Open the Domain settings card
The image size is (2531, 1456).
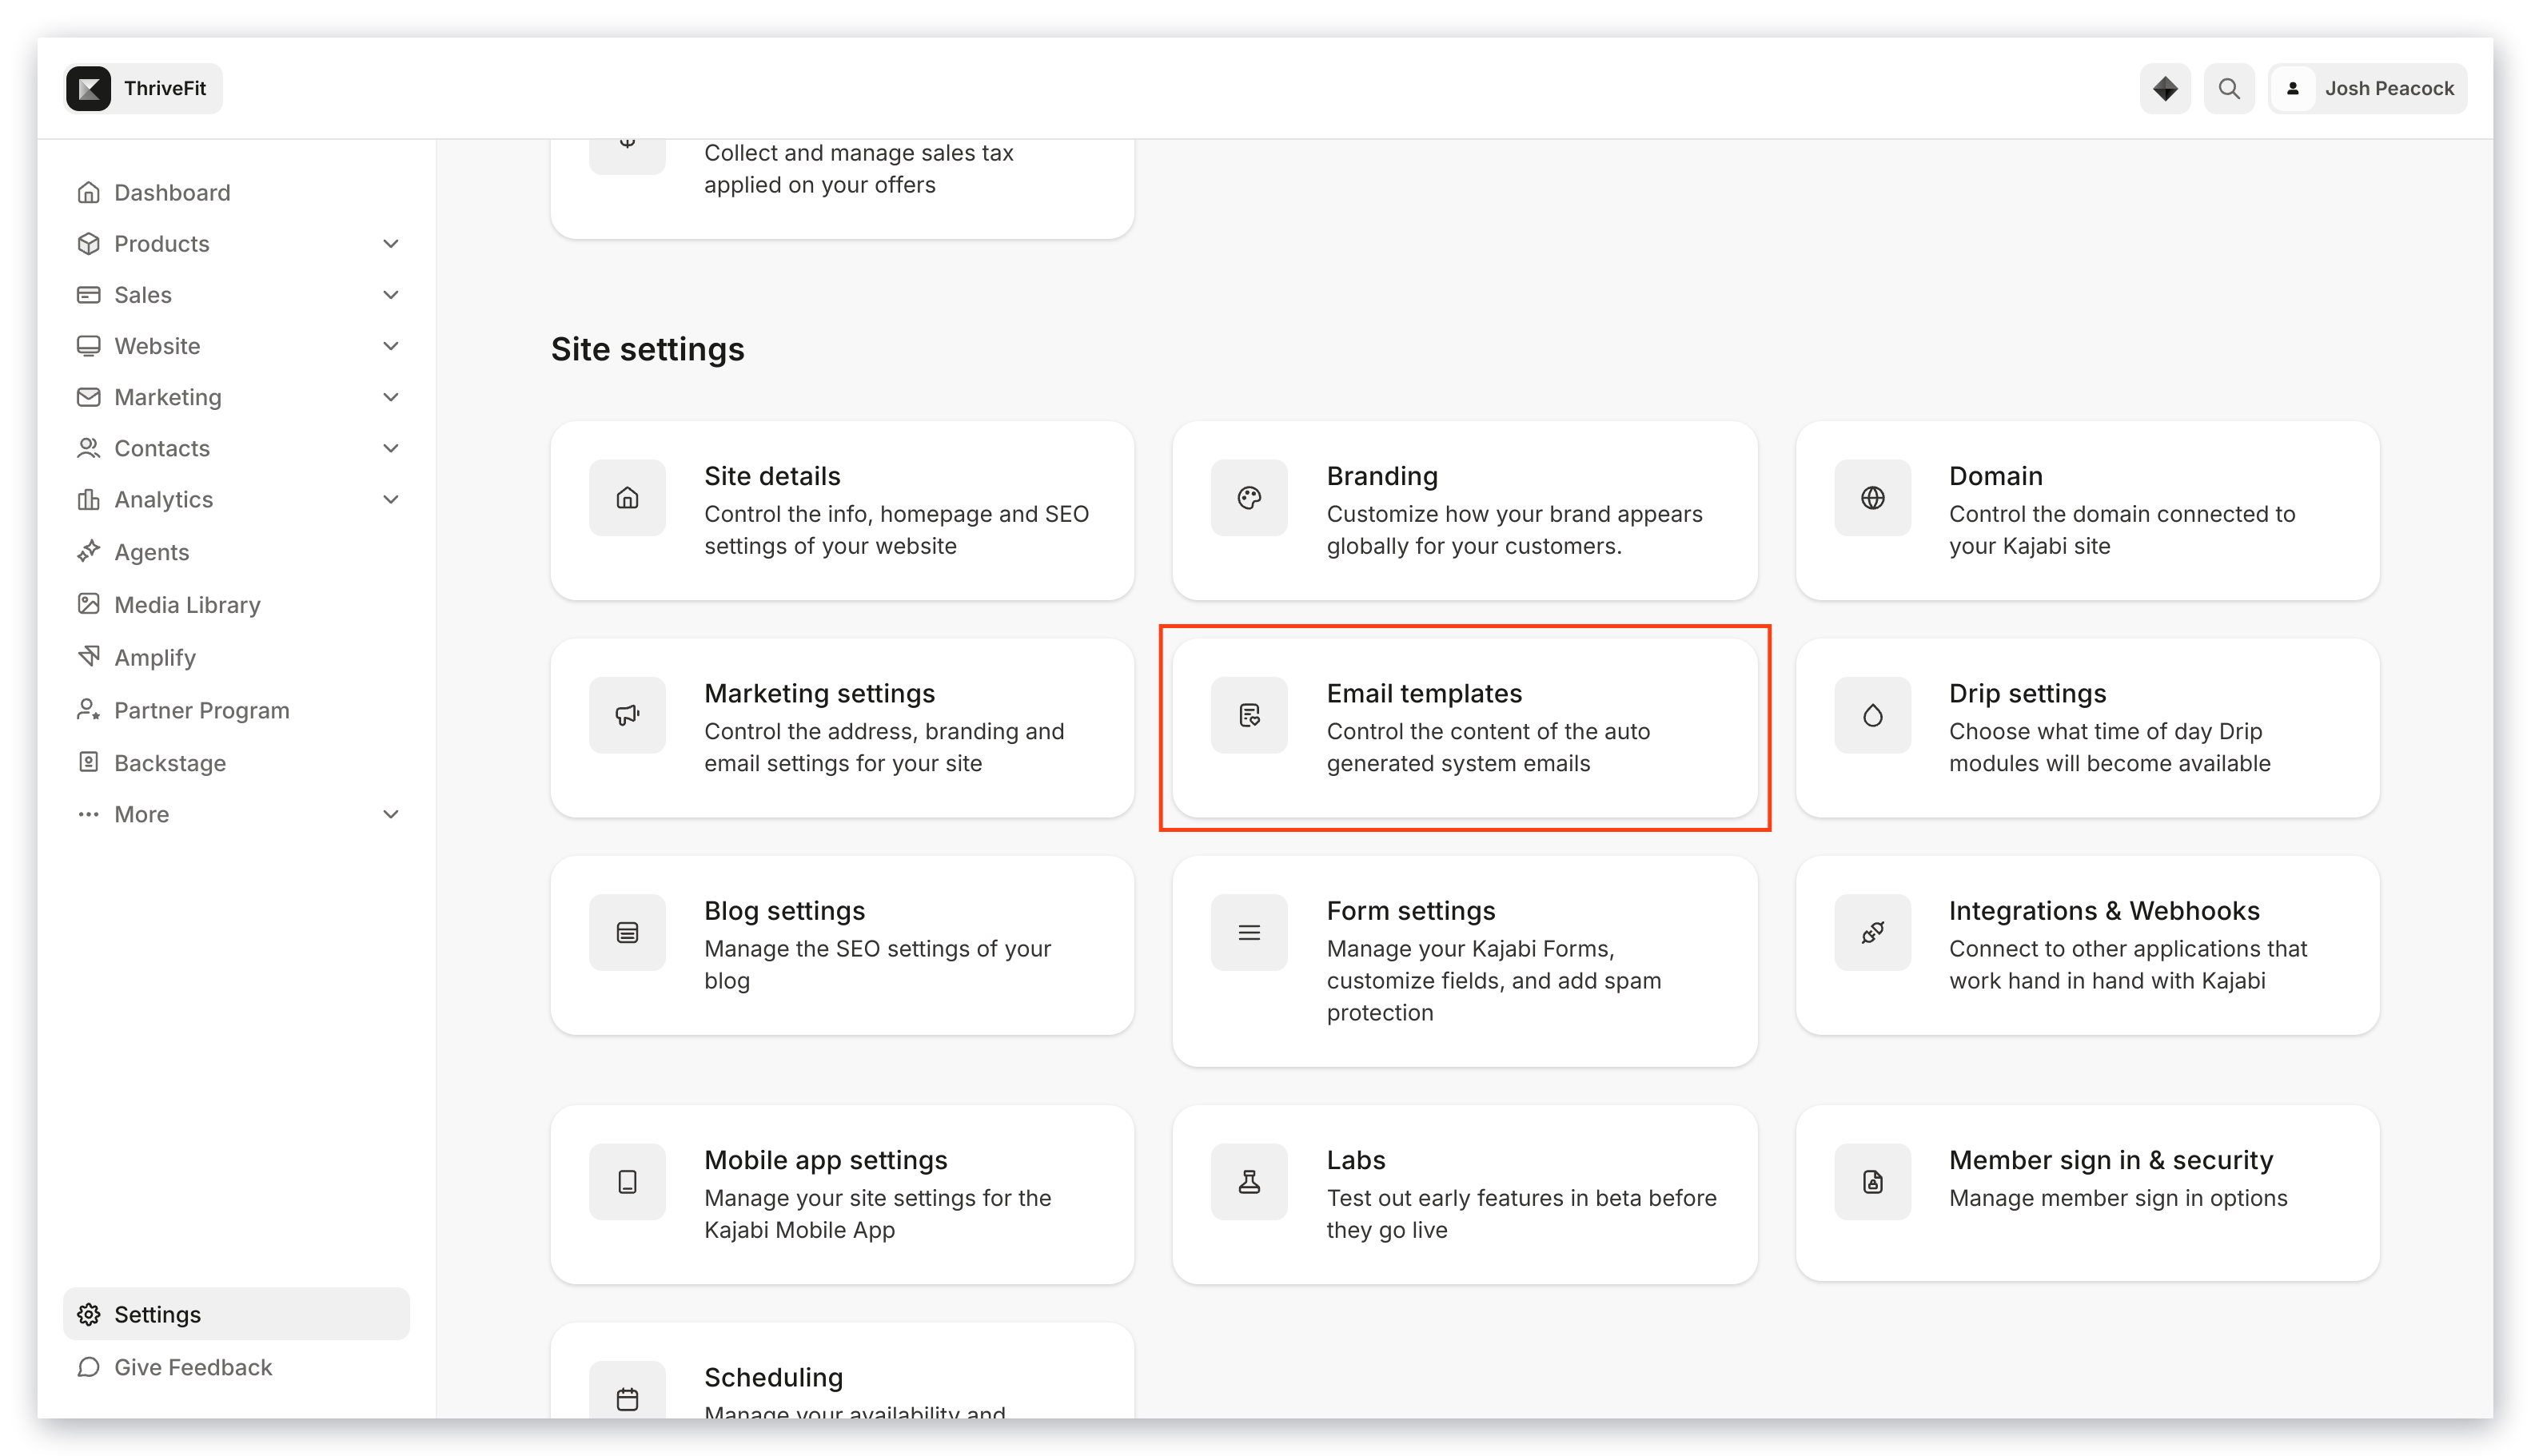(2087, 510)
